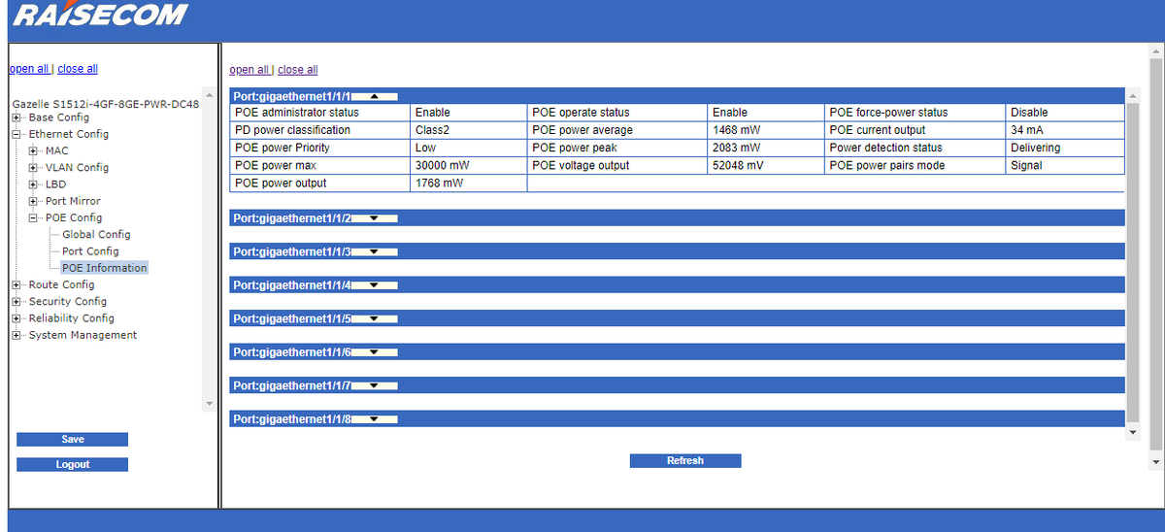Select the Ethernet Config label
The height and width of the screenshot is (532, 1165).
(x=69, y=134)
